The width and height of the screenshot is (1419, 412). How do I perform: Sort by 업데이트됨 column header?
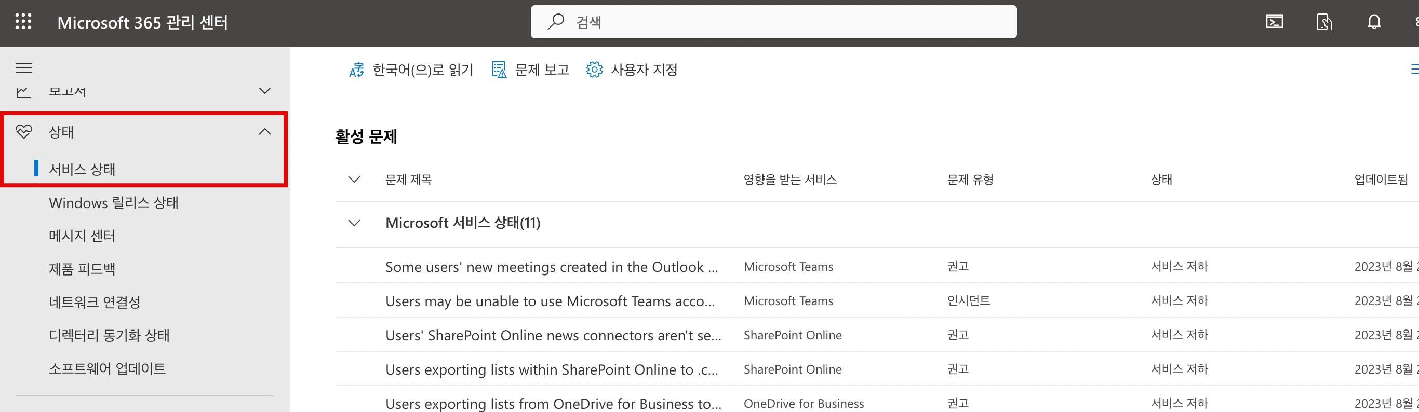[1381, 180]
